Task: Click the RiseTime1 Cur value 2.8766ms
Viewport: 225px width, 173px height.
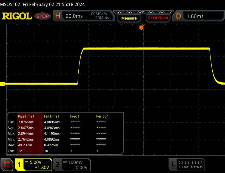Action: tap(26, 122)
